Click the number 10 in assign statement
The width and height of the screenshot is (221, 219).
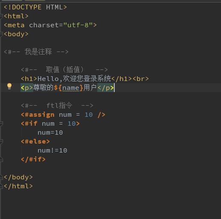(x=89, y=115)
